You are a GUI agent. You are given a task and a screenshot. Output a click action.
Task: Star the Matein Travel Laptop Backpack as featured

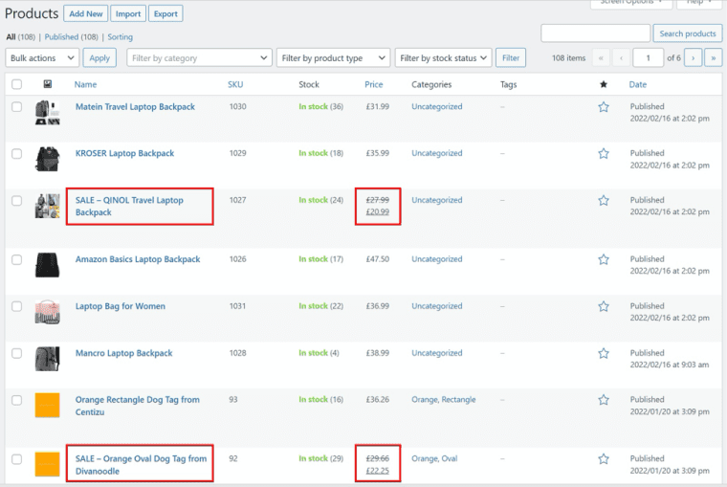tap(604, 107)
